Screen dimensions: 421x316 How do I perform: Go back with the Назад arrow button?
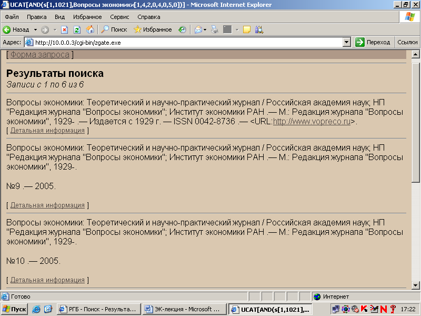16,29
